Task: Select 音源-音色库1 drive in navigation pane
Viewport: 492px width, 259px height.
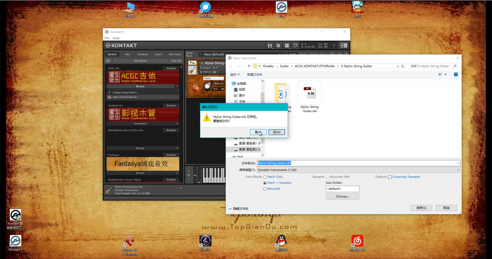Action: point(247,143)
